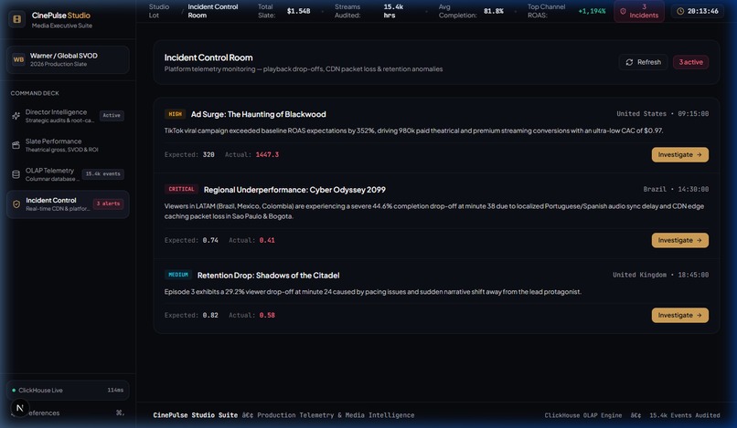
Task: Click the title Regional Underperformance: Cyber Odyssey 2099
Action: point(294,190)
